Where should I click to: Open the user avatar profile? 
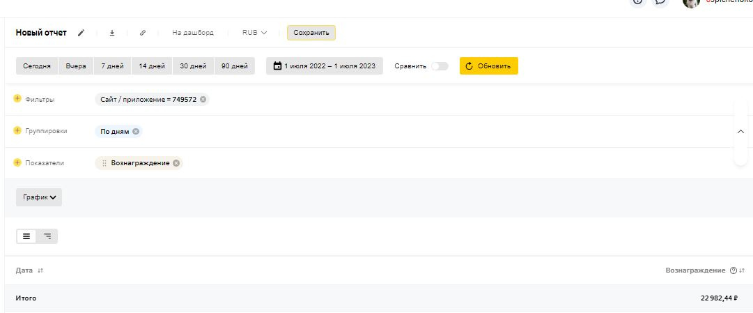coord(692,2)
